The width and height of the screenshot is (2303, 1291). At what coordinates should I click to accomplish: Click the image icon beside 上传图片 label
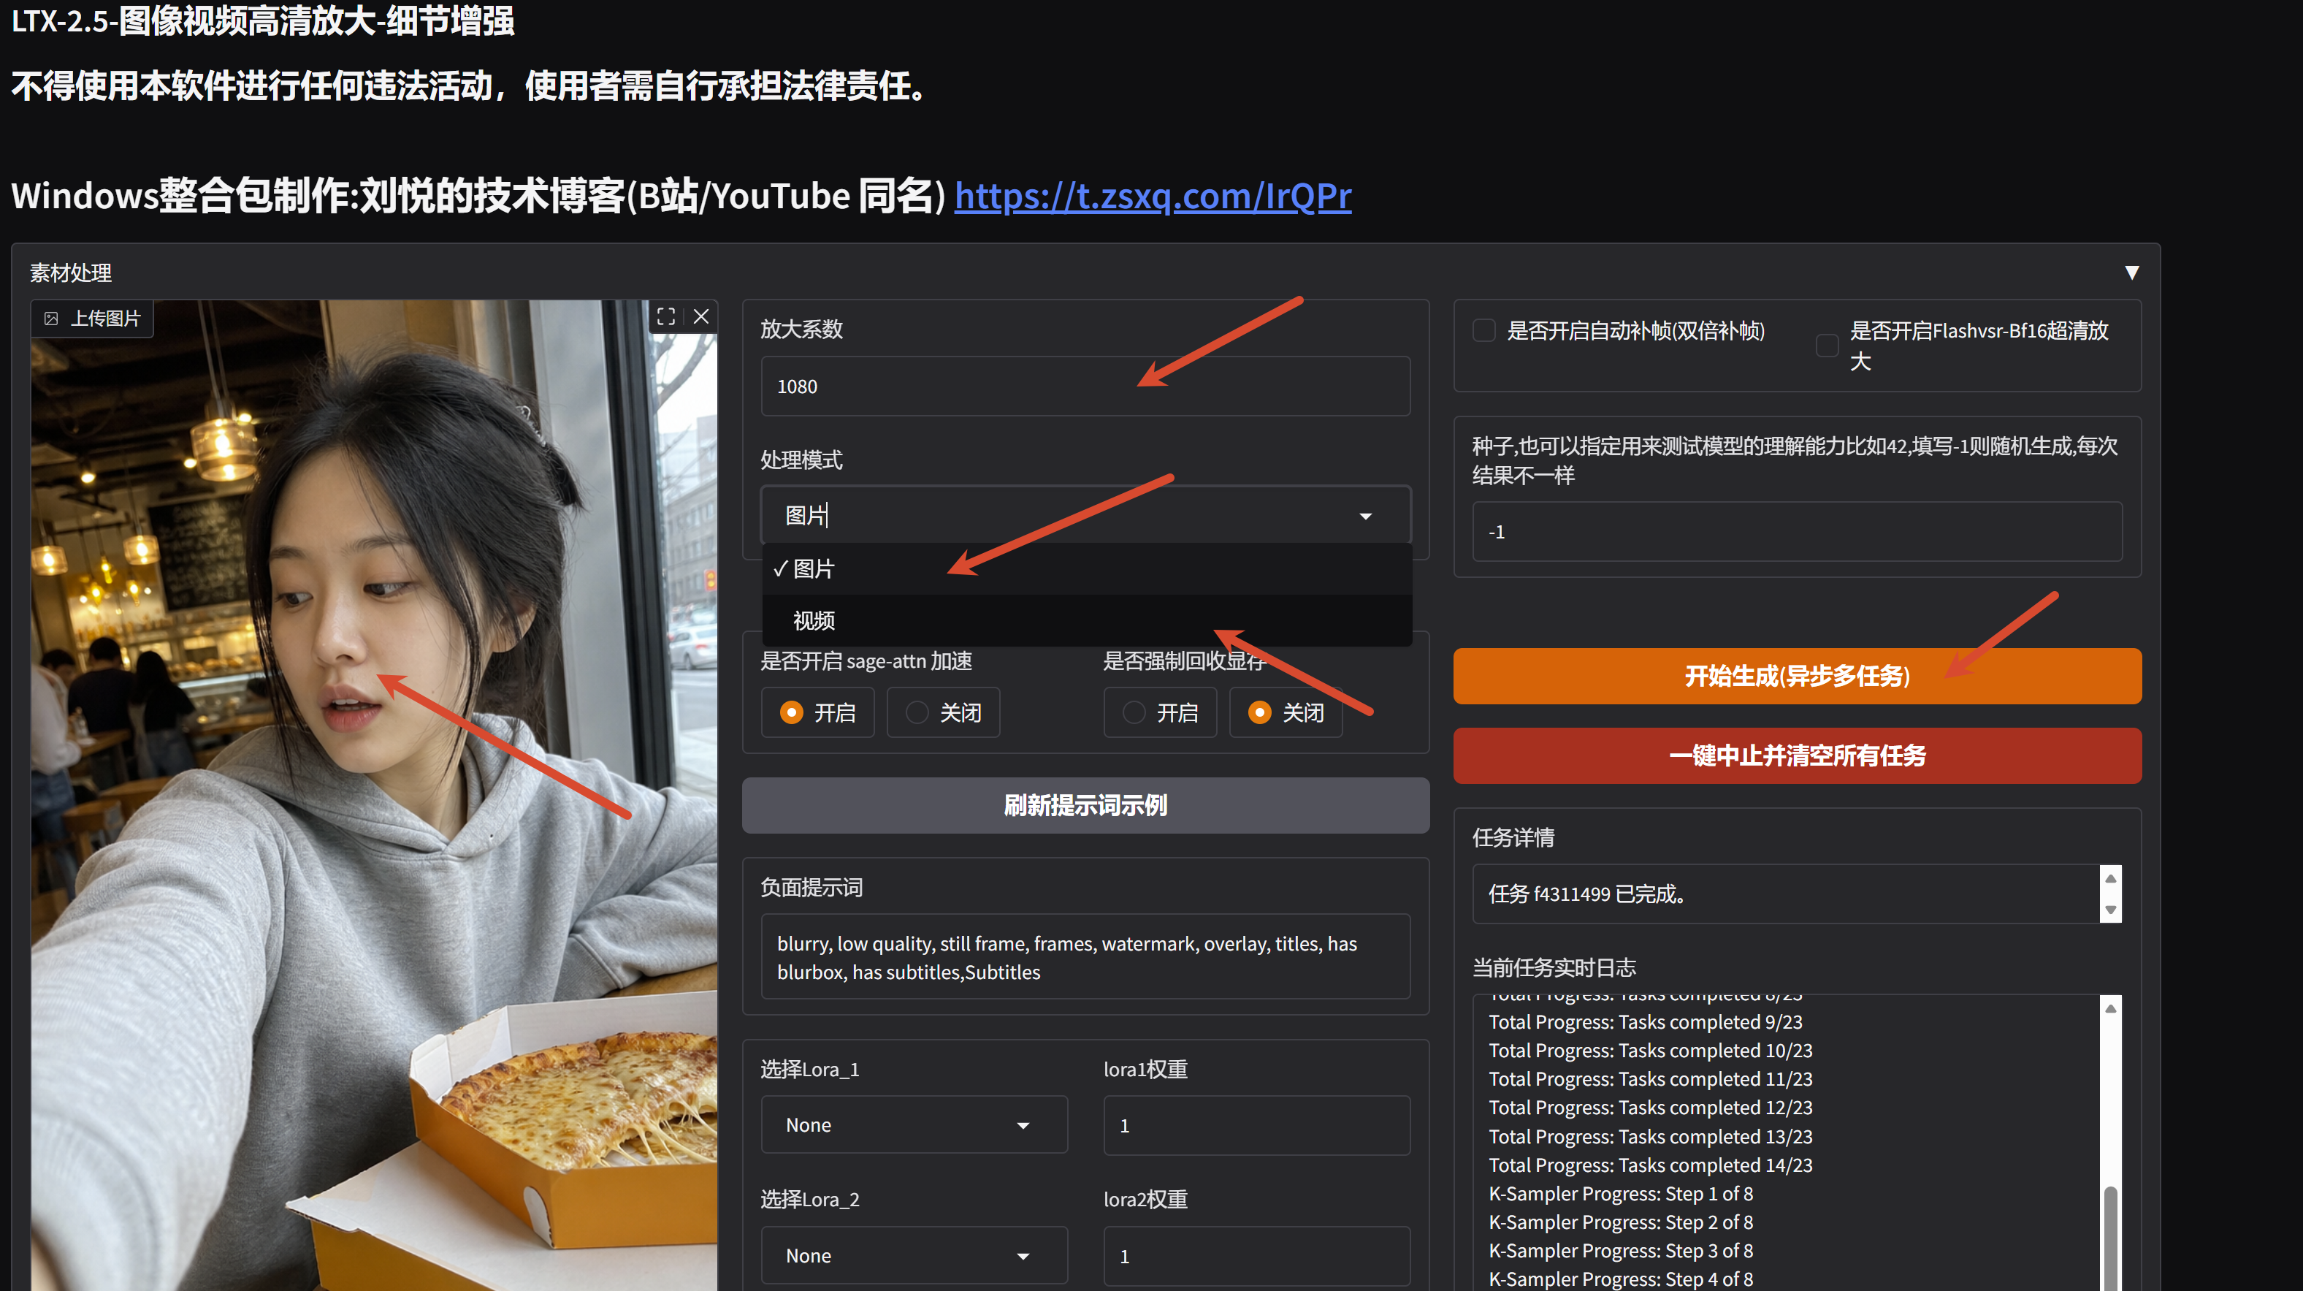click(51, 319)
